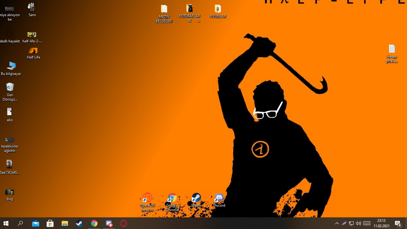Viewport: 407px width, 229px height.
Task: Select the half-life-2 image file
Action: [32, 37]
